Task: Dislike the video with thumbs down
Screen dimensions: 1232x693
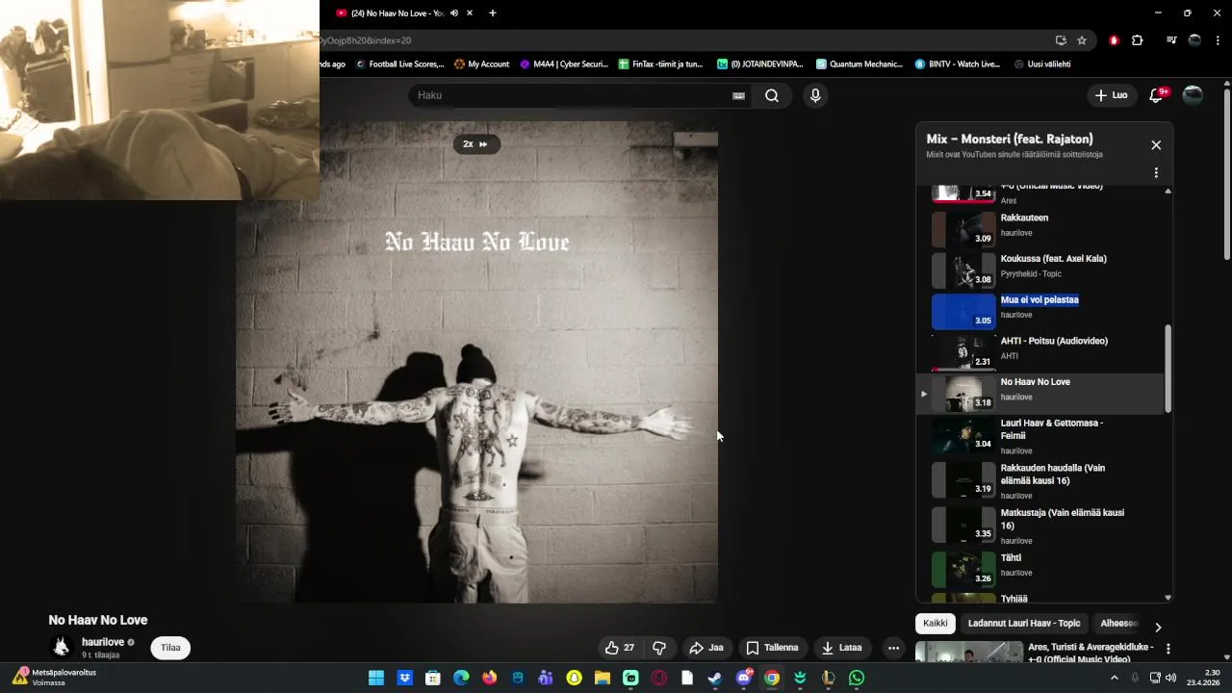Action: (x=659, y=648)
